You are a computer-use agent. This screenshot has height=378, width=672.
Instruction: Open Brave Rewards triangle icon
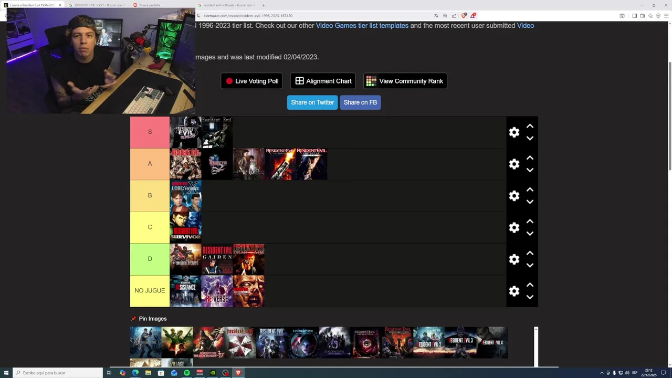click(x=472, y=16)
